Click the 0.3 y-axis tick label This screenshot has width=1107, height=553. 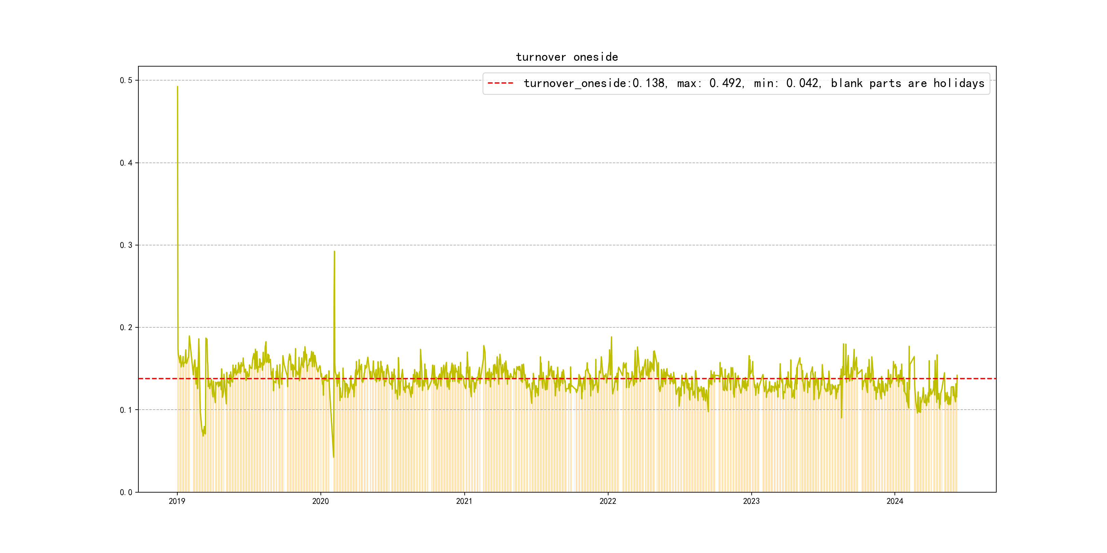point(126,245)
